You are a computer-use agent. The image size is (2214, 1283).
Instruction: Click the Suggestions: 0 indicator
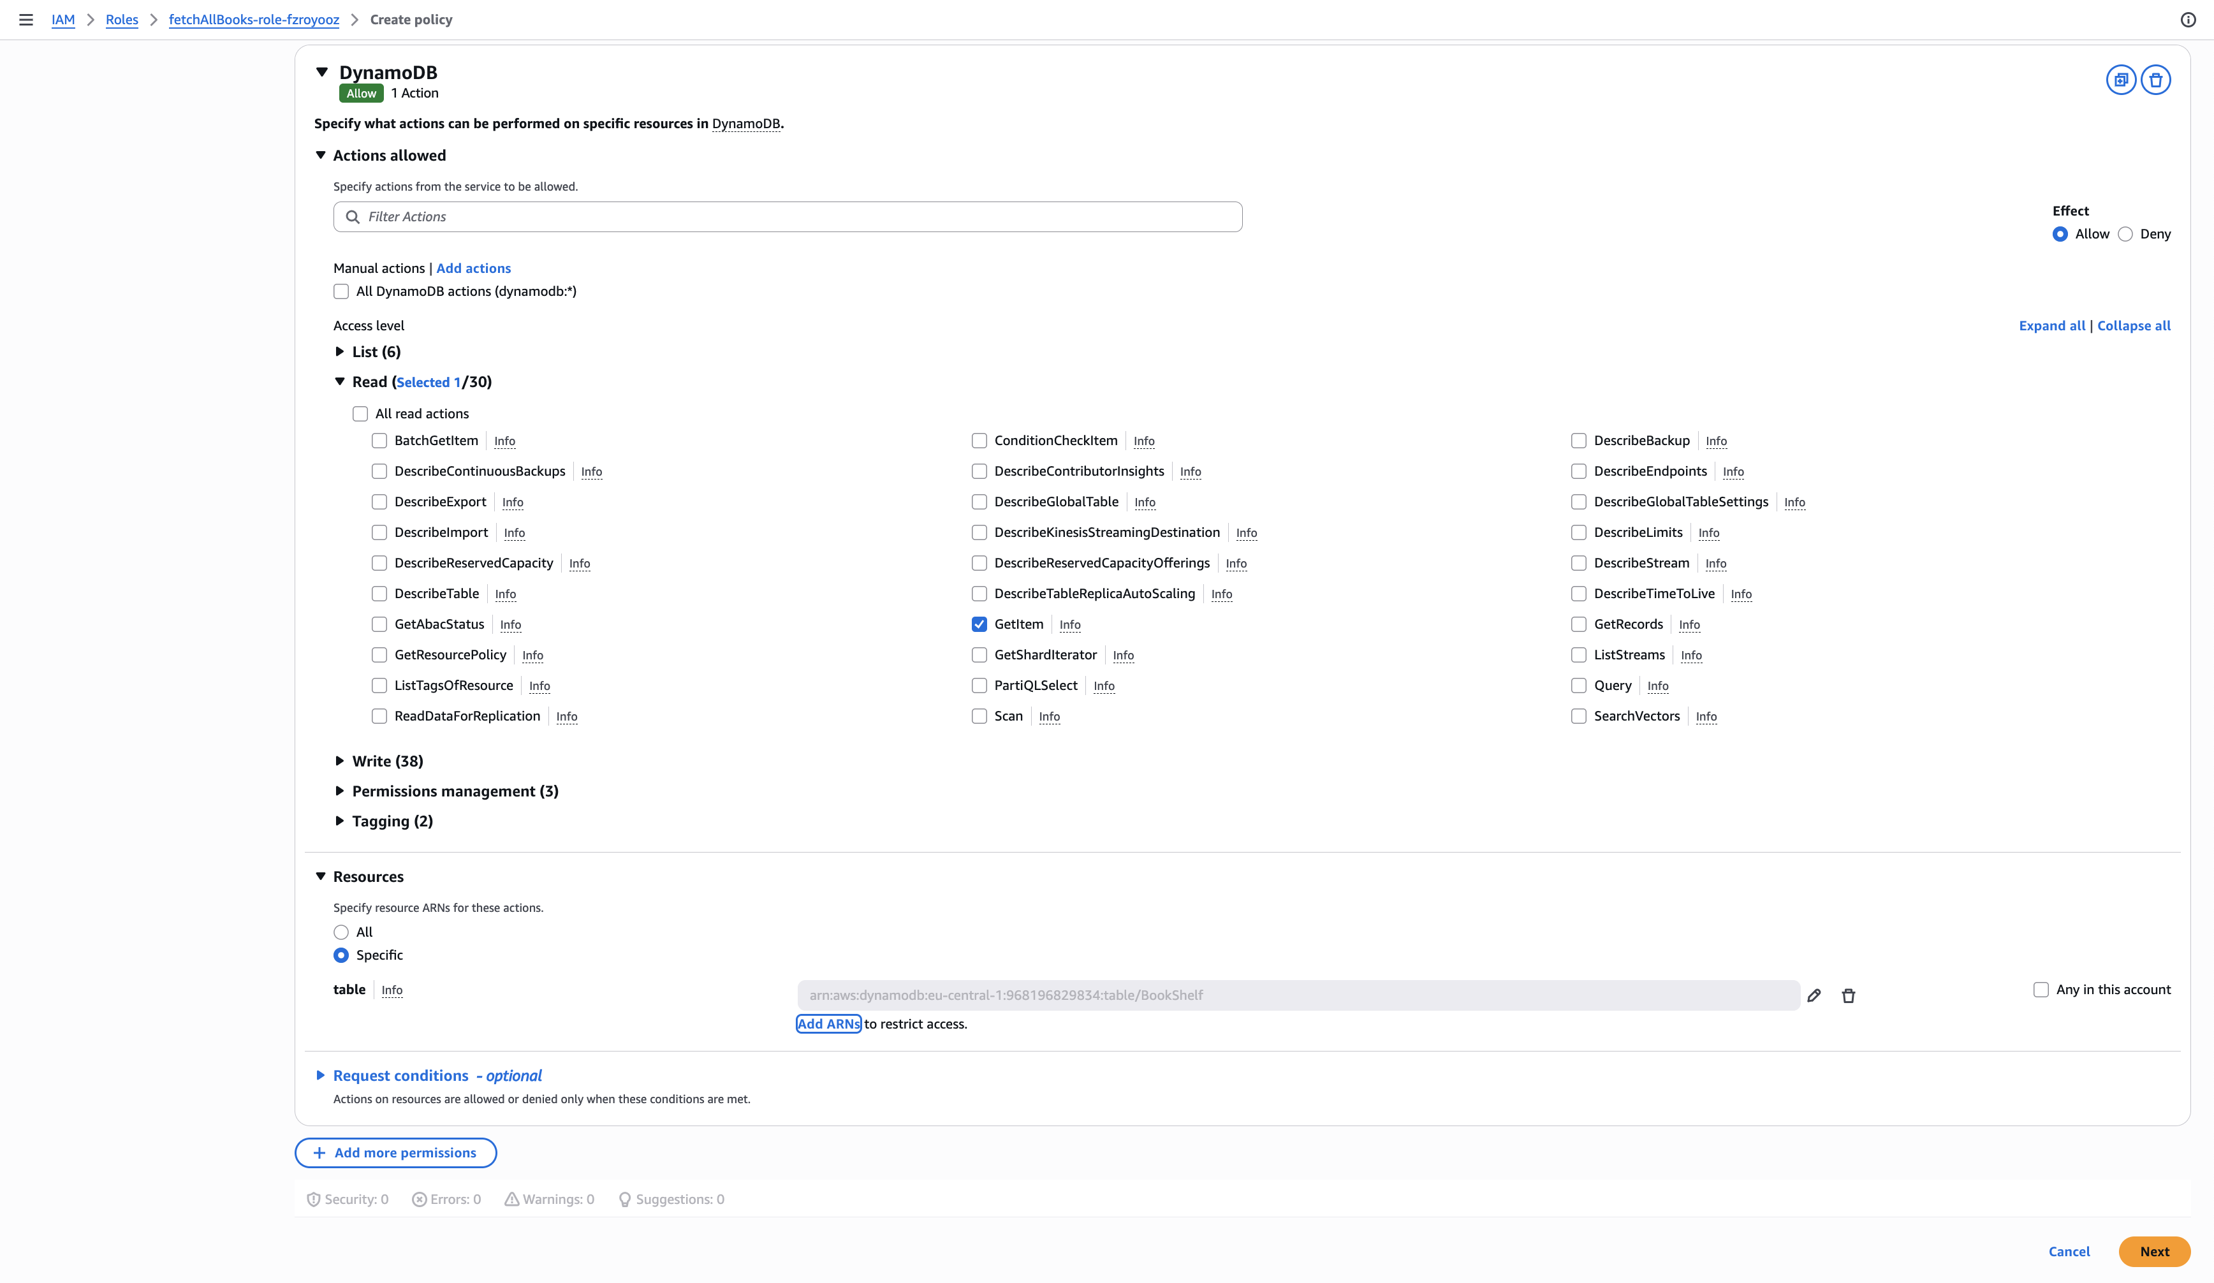[x=671, y=1199]
